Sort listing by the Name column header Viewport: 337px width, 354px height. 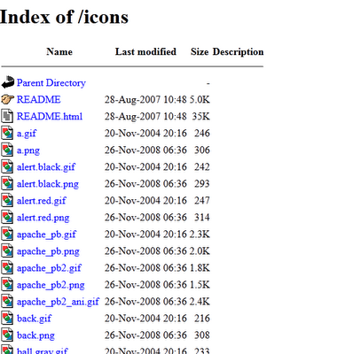click(x=59, y=51)
